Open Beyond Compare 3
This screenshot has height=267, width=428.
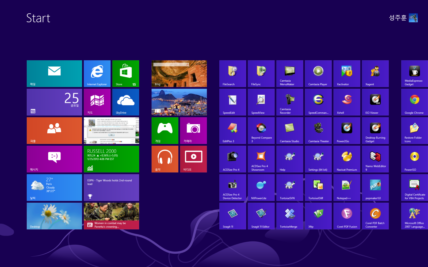[261, 131]
